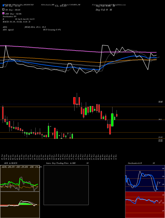
Task: Click the 30.5 price axis label
Action: (160, 119)
